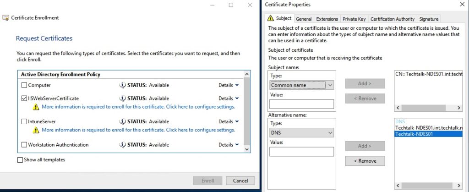Image resolution: width=469 pixels, height=192 pixels.
Task: Click the IntuneServer configure settings link
Action: tap(138, 130)
